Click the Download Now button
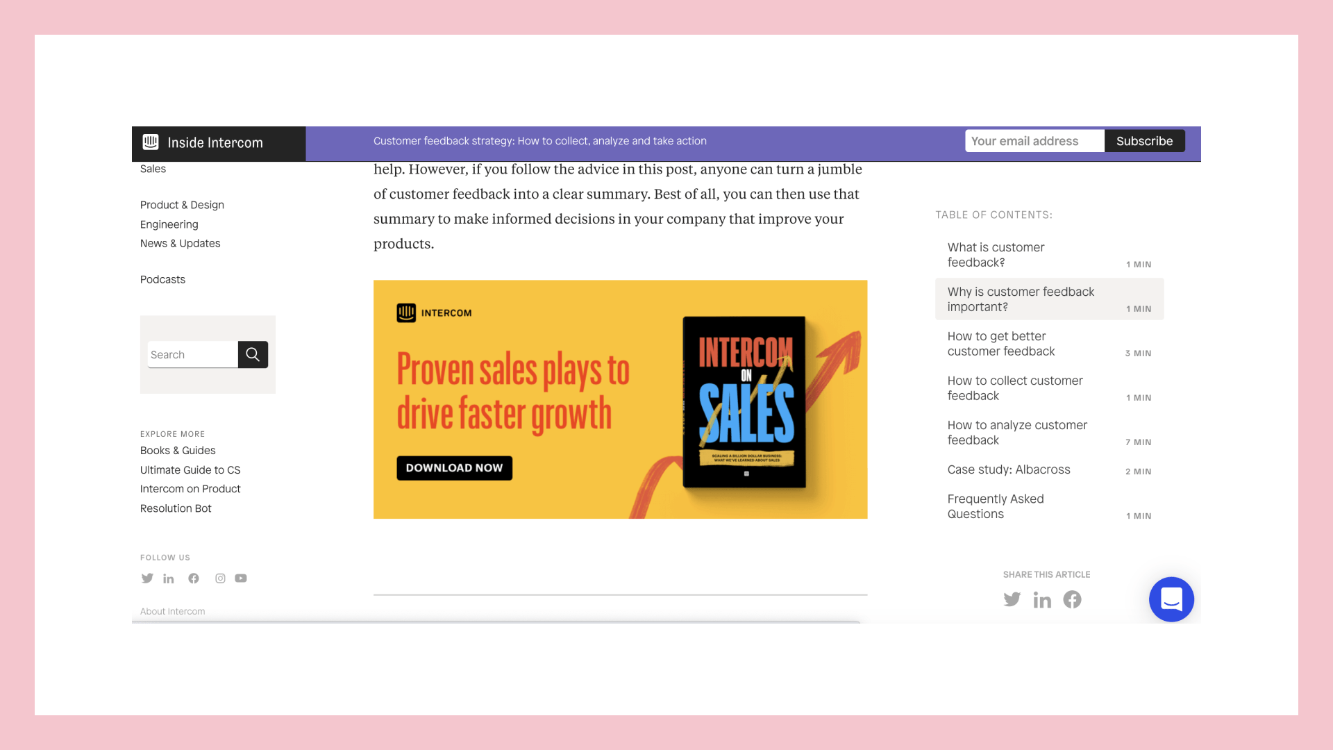 point(454,468)
